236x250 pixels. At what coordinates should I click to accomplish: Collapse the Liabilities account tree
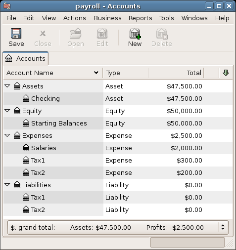coord(7,185)
